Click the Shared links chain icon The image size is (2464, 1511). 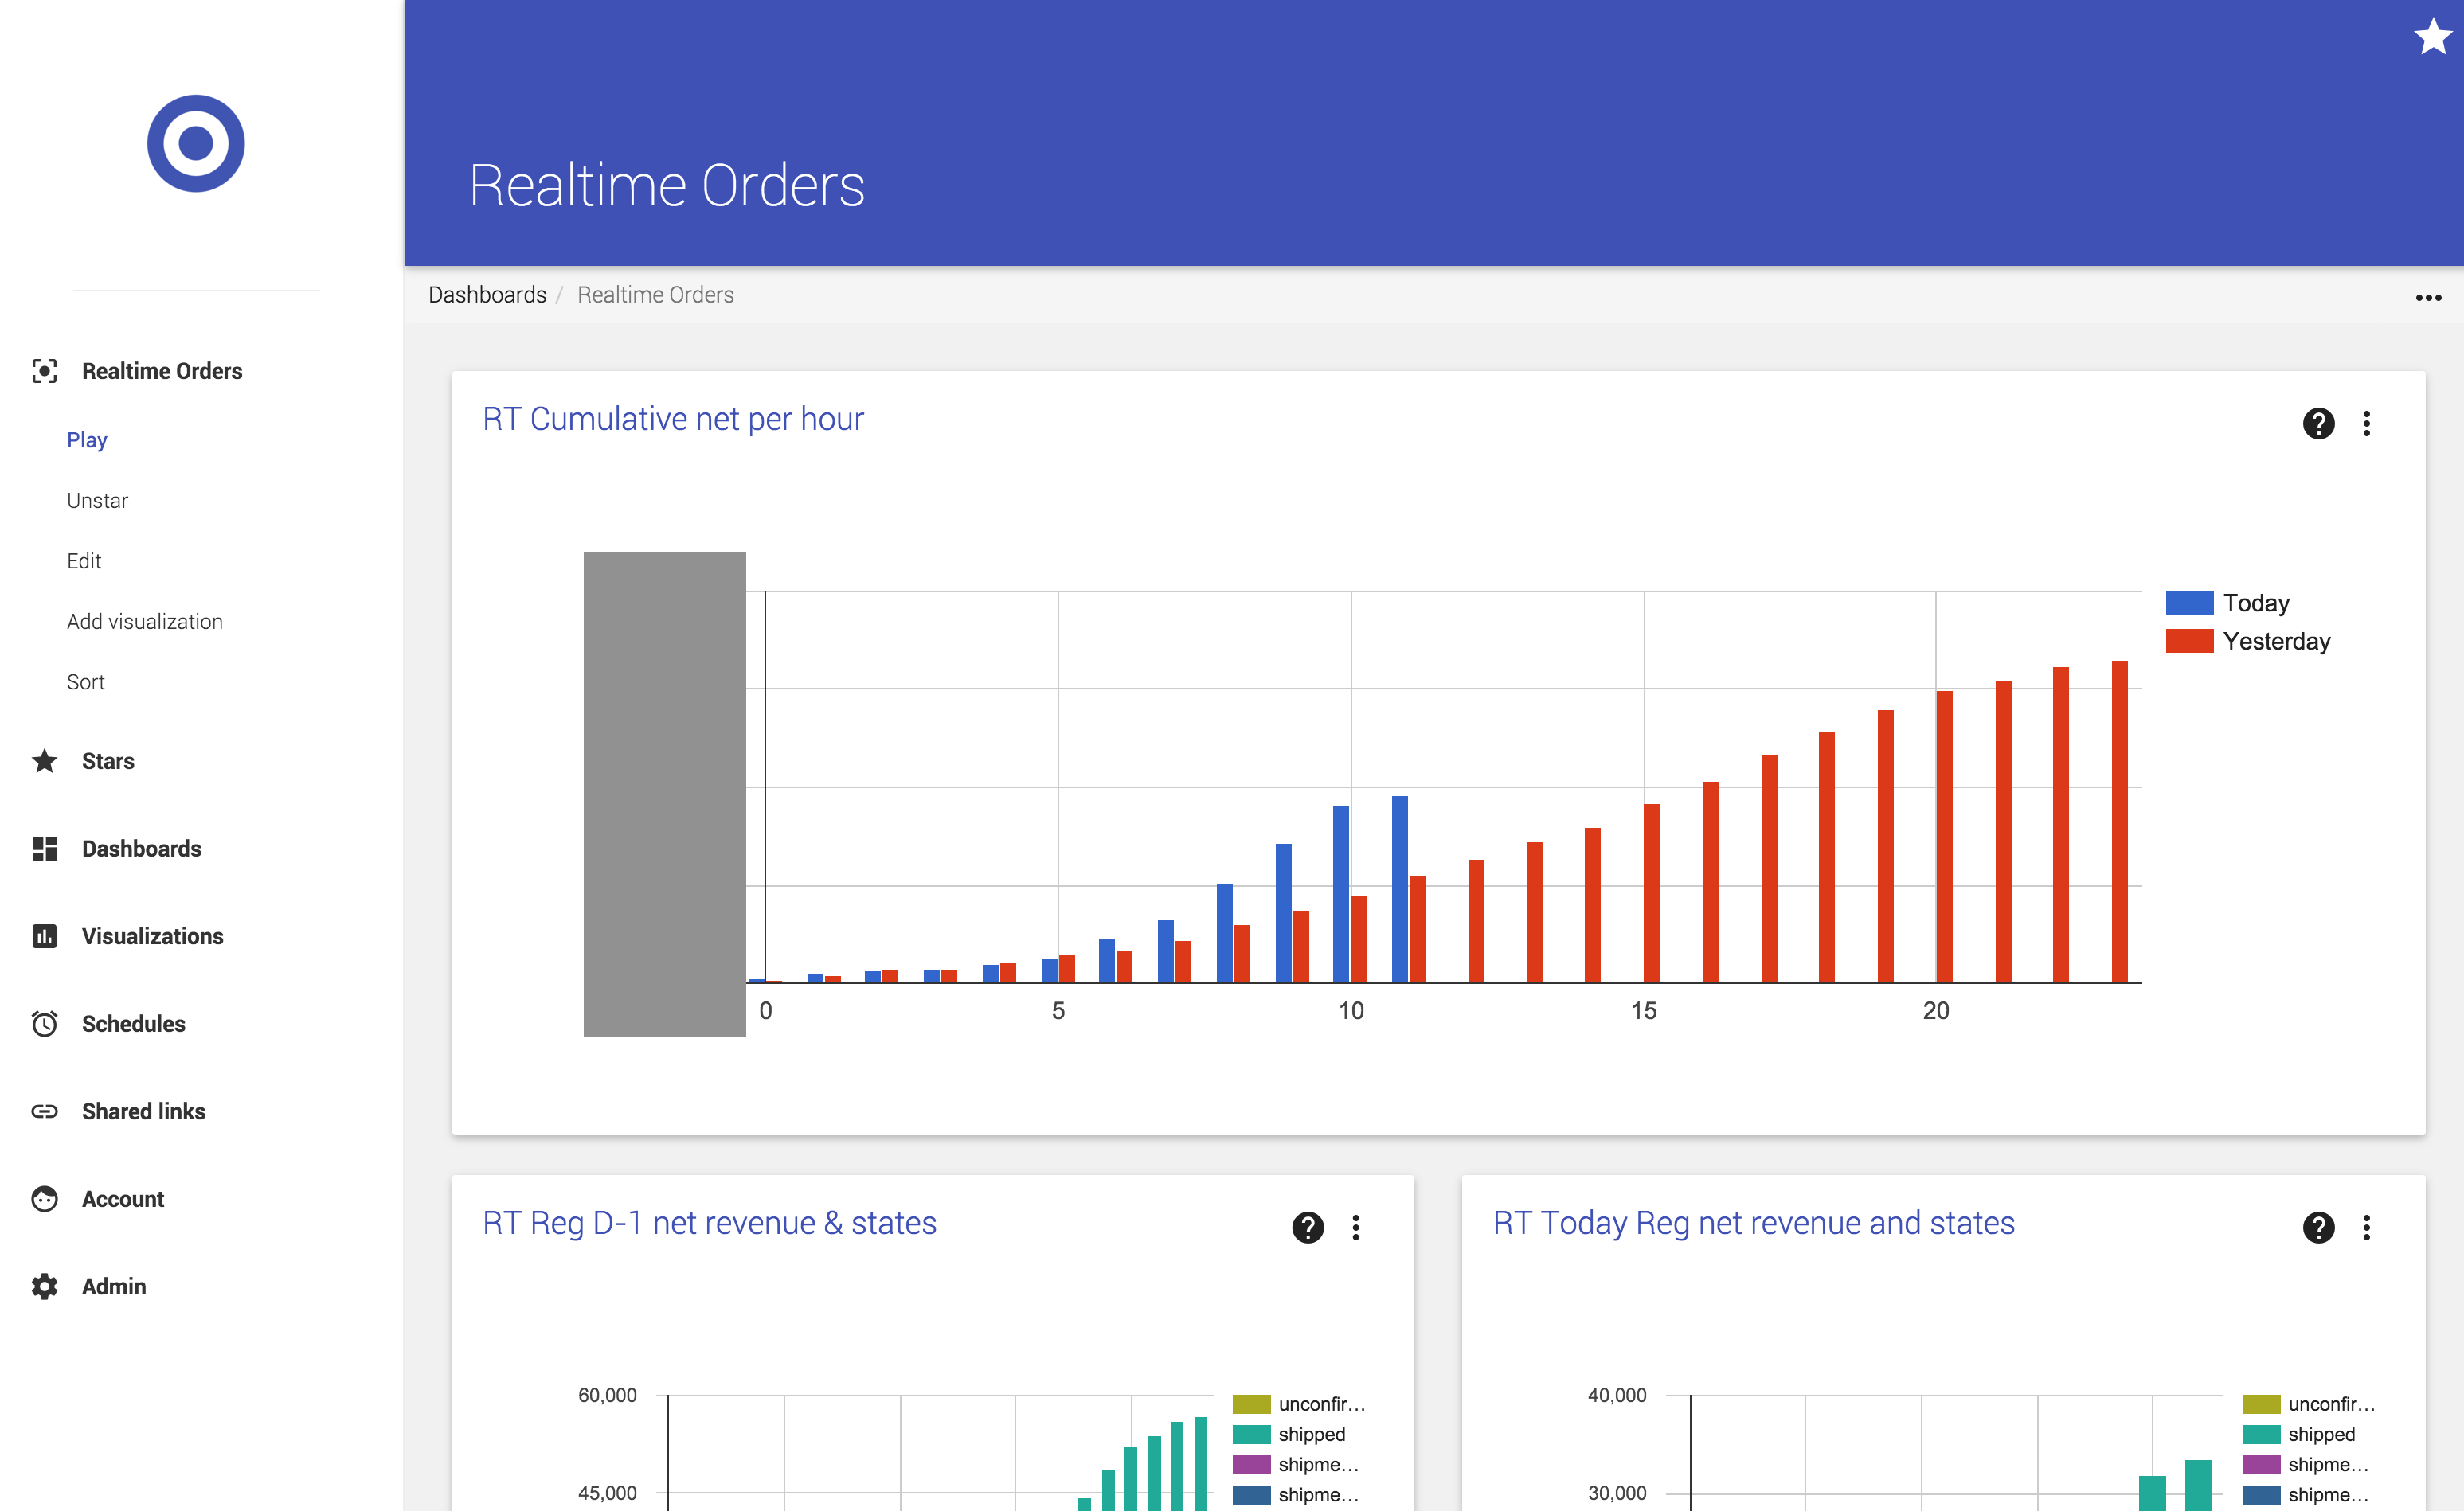45,1111
